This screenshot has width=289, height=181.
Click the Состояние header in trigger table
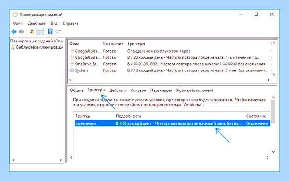pos(256,116)
